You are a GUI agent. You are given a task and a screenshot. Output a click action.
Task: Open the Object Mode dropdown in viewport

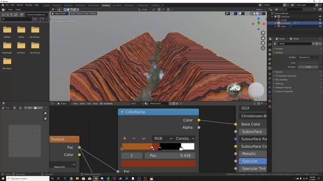point(60,14)
